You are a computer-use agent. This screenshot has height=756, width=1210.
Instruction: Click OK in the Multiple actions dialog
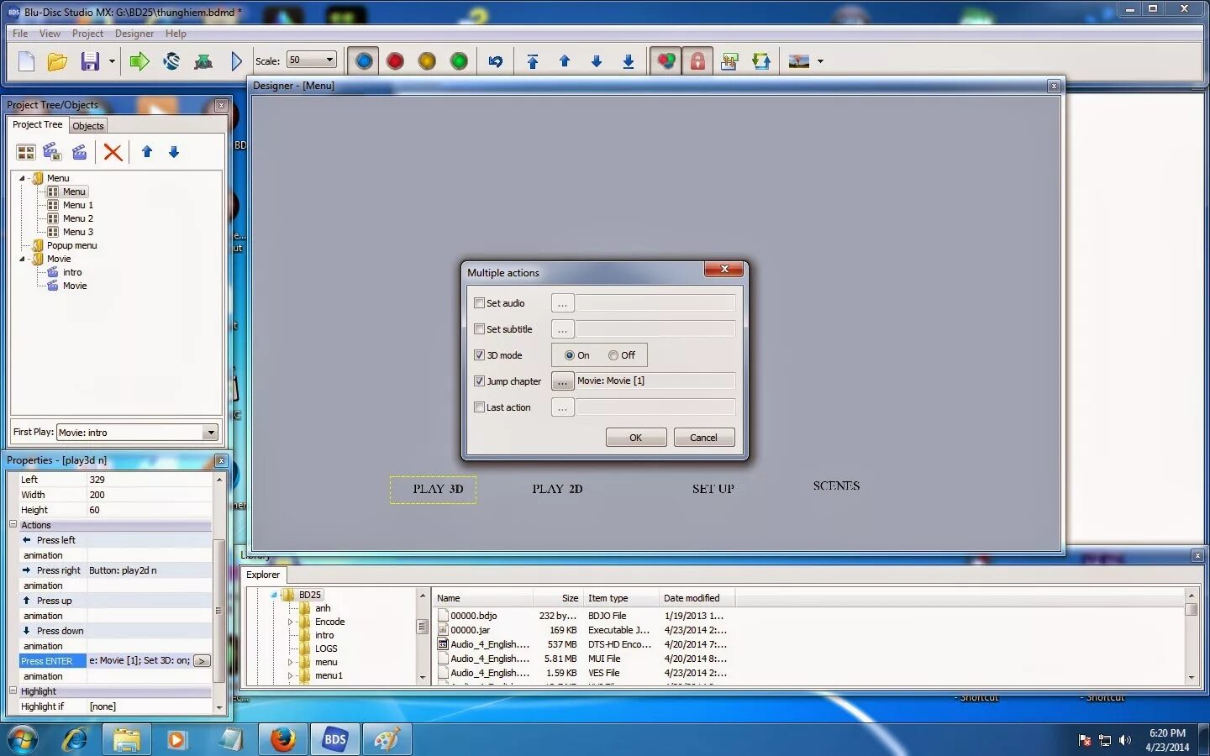click(x=635, y=437)
